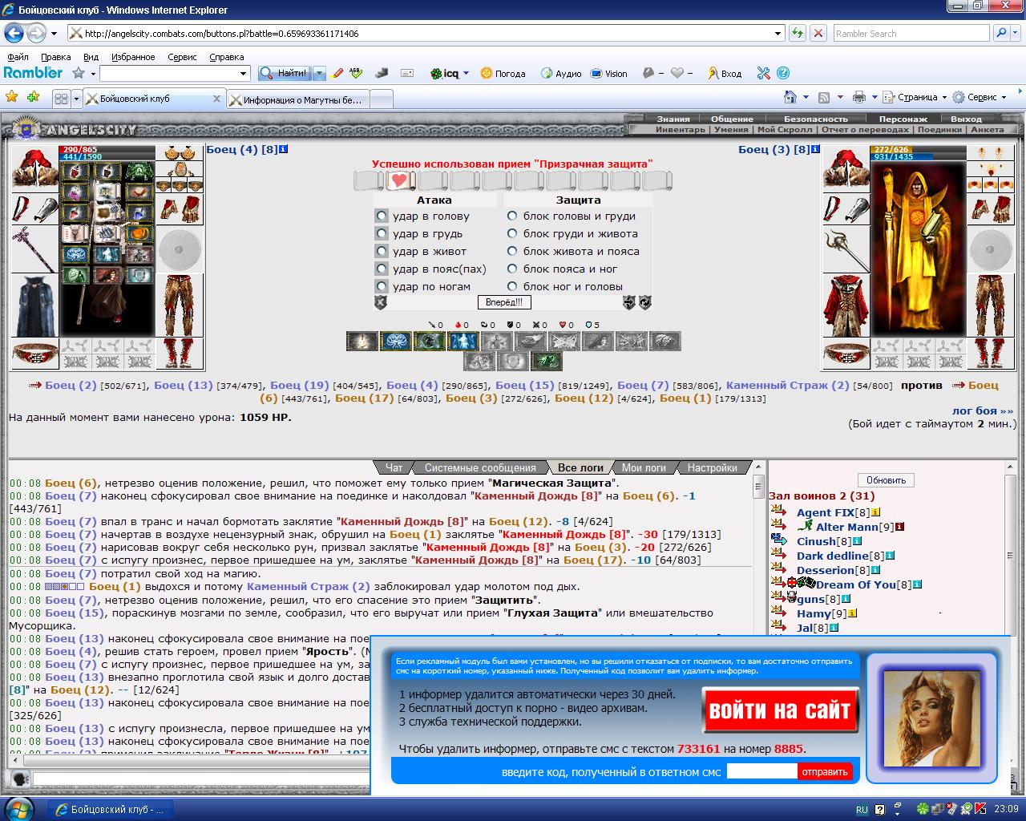Open Agent FIX player link

click(825, 512)
